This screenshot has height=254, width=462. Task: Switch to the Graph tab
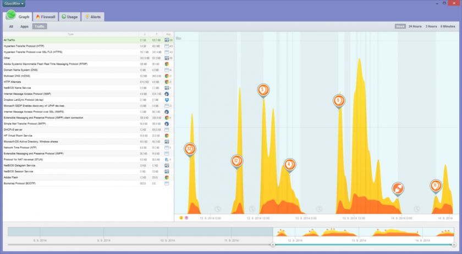(x=19, y=17)
